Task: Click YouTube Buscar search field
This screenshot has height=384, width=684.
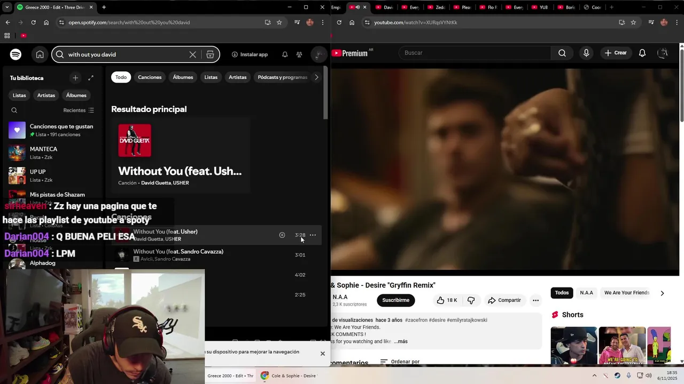Action: tap(475, 53)
